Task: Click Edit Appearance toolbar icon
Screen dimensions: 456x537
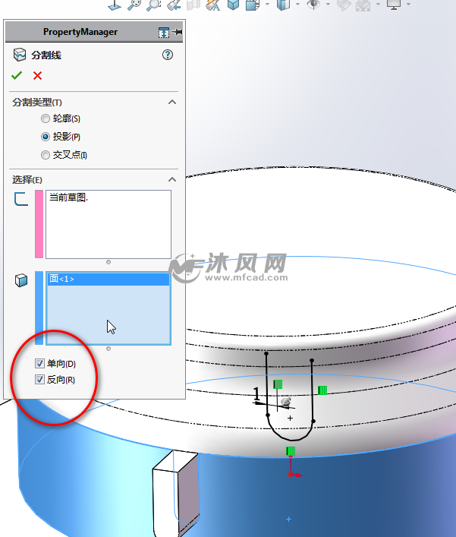Action: pyautogui.click(x=344, y=4)
